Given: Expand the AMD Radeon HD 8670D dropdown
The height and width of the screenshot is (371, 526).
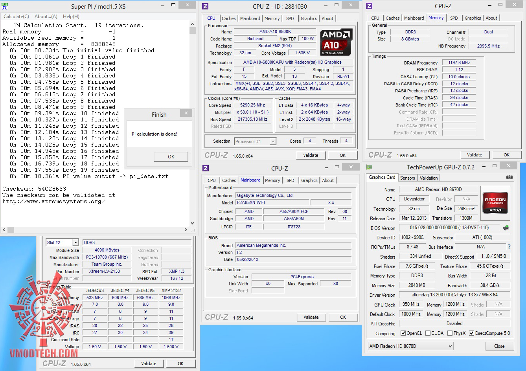Looking at the screenshot, I should click(450, 346).
